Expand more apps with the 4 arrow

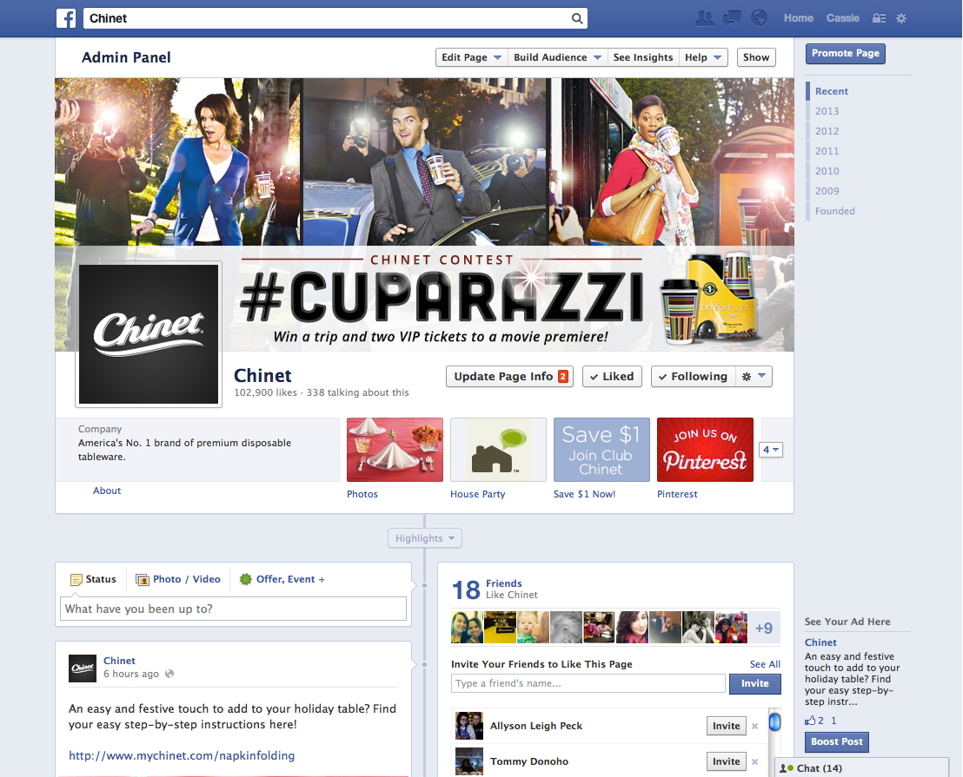771,450
